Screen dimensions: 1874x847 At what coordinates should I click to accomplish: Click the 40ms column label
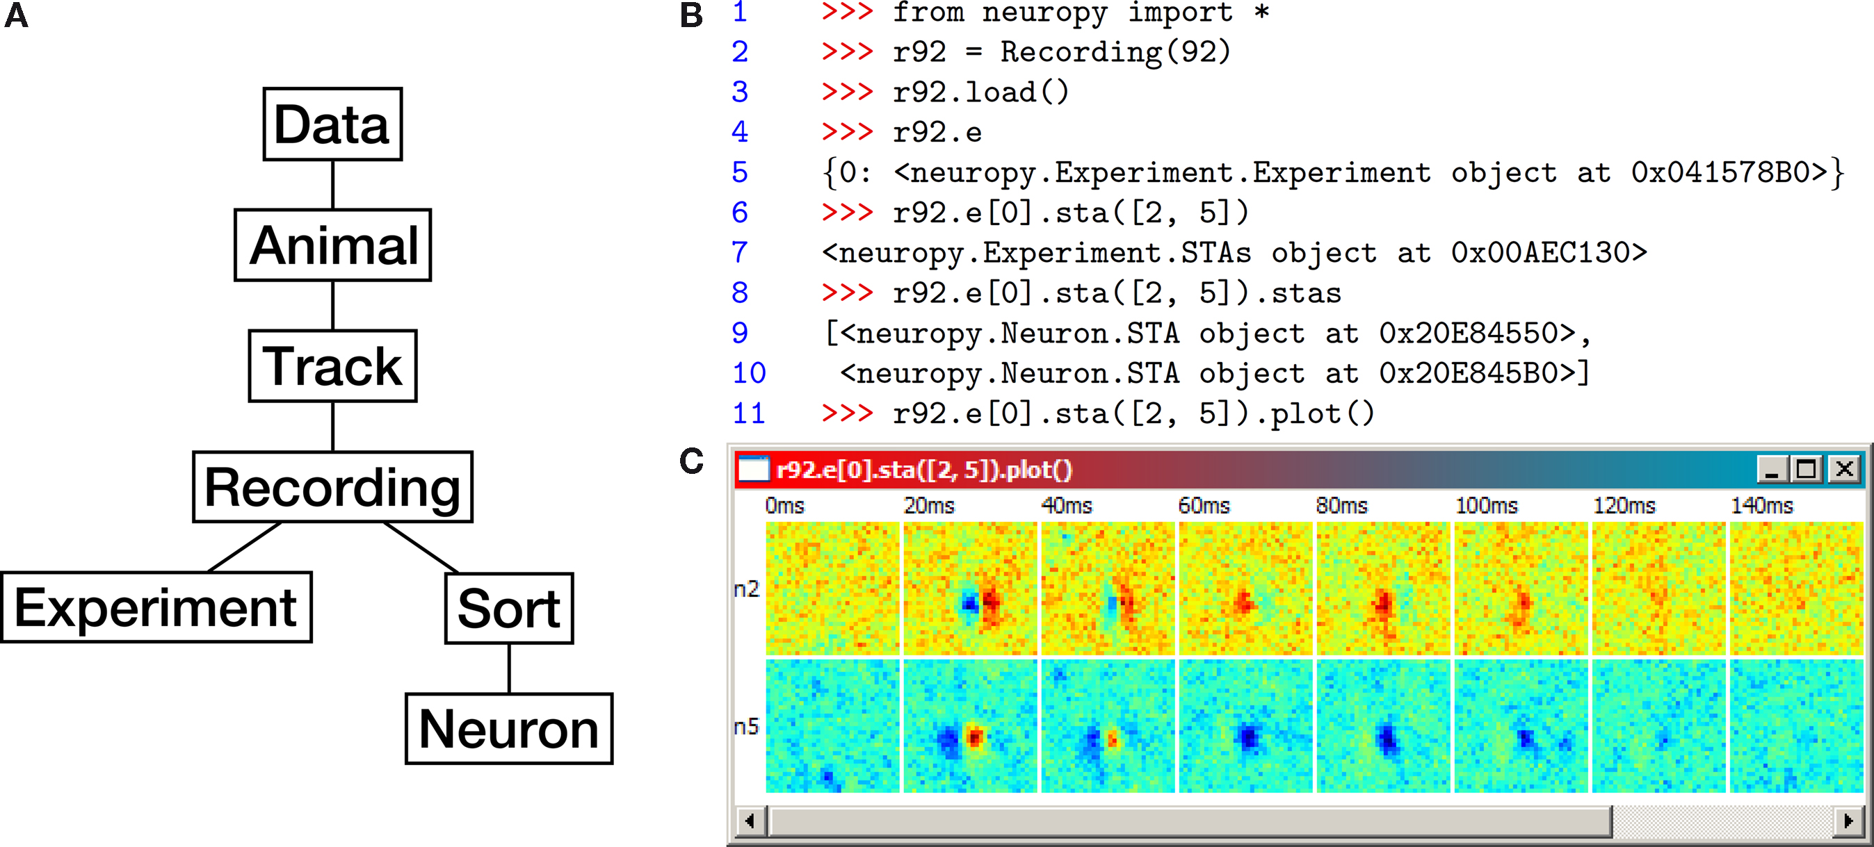click(1067, 505)
